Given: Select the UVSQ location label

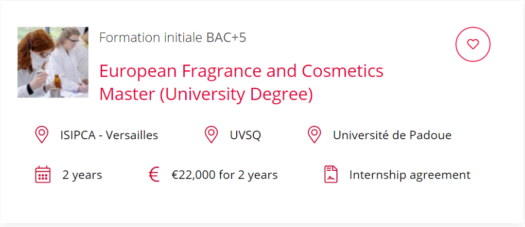Looking at the screenshot, I should [245, 135].
